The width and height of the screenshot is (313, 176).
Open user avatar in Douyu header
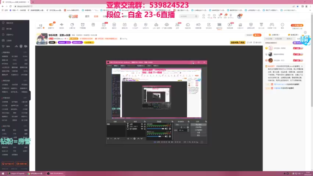coord(239,16)
